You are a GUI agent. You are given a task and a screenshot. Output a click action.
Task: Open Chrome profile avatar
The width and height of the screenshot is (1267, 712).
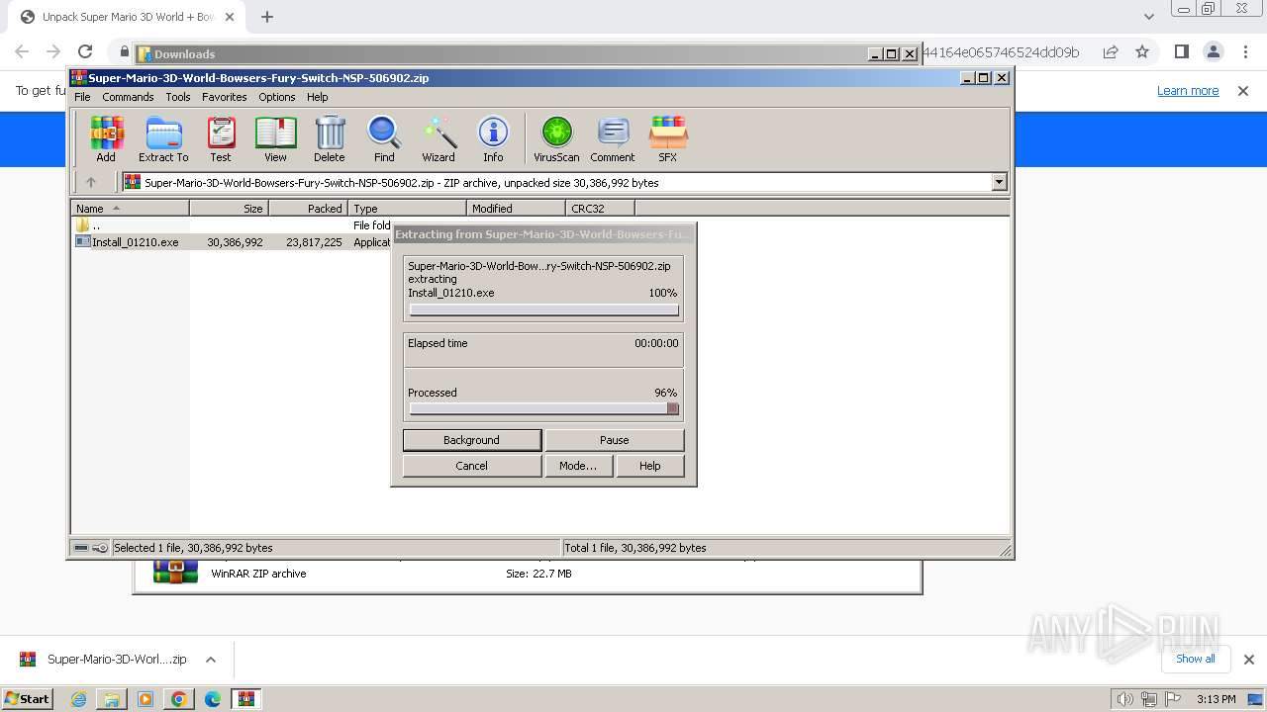click(x=1213, y=51)
